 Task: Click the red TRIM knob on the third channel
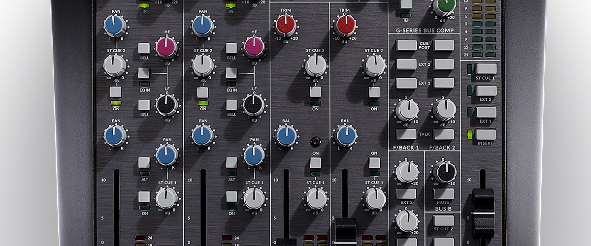[286, 25]
